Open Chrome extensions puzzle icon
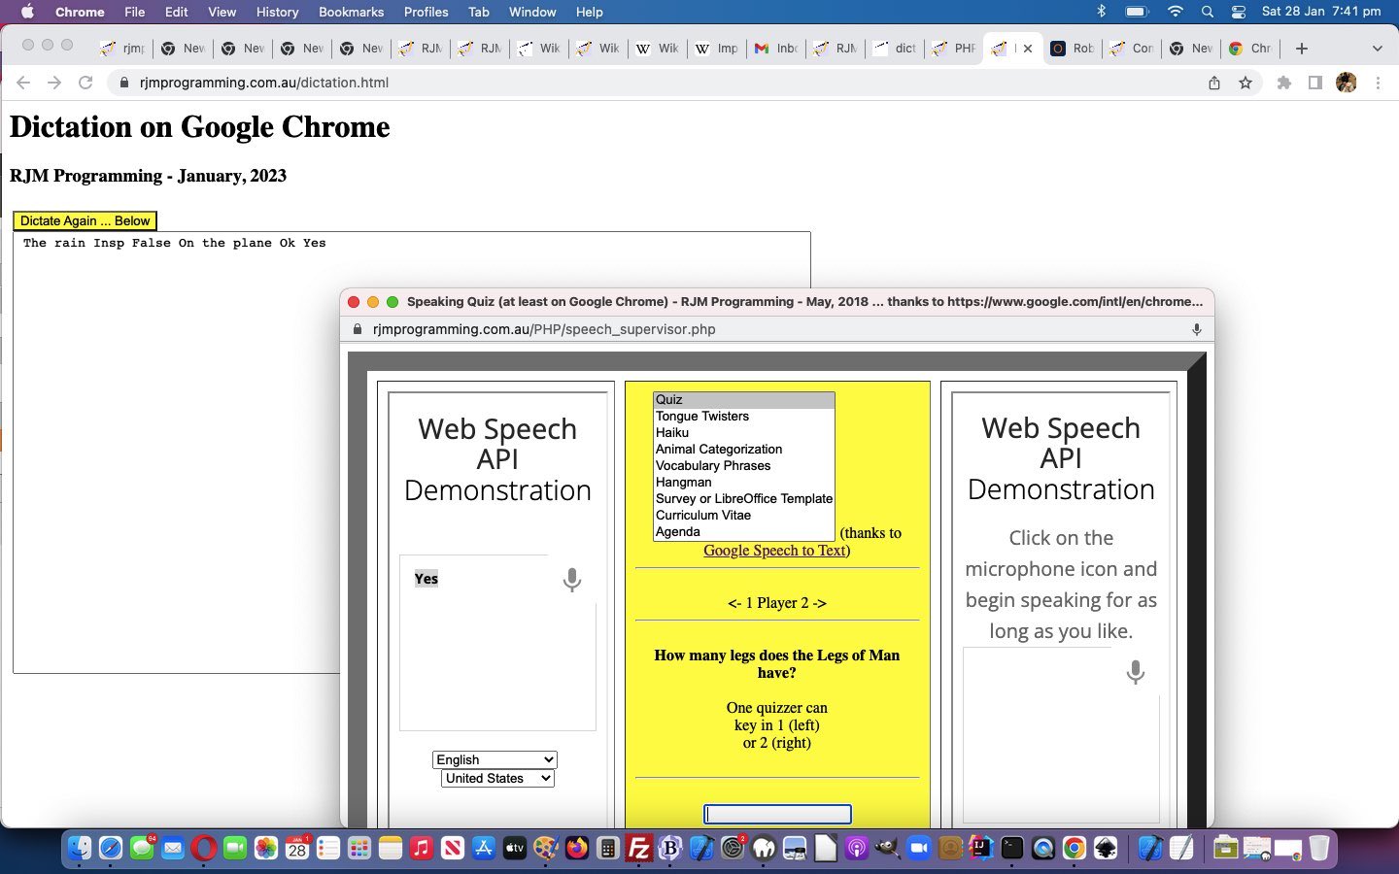The height and width of the screenshot is (874, 1399). point(1284,83)
